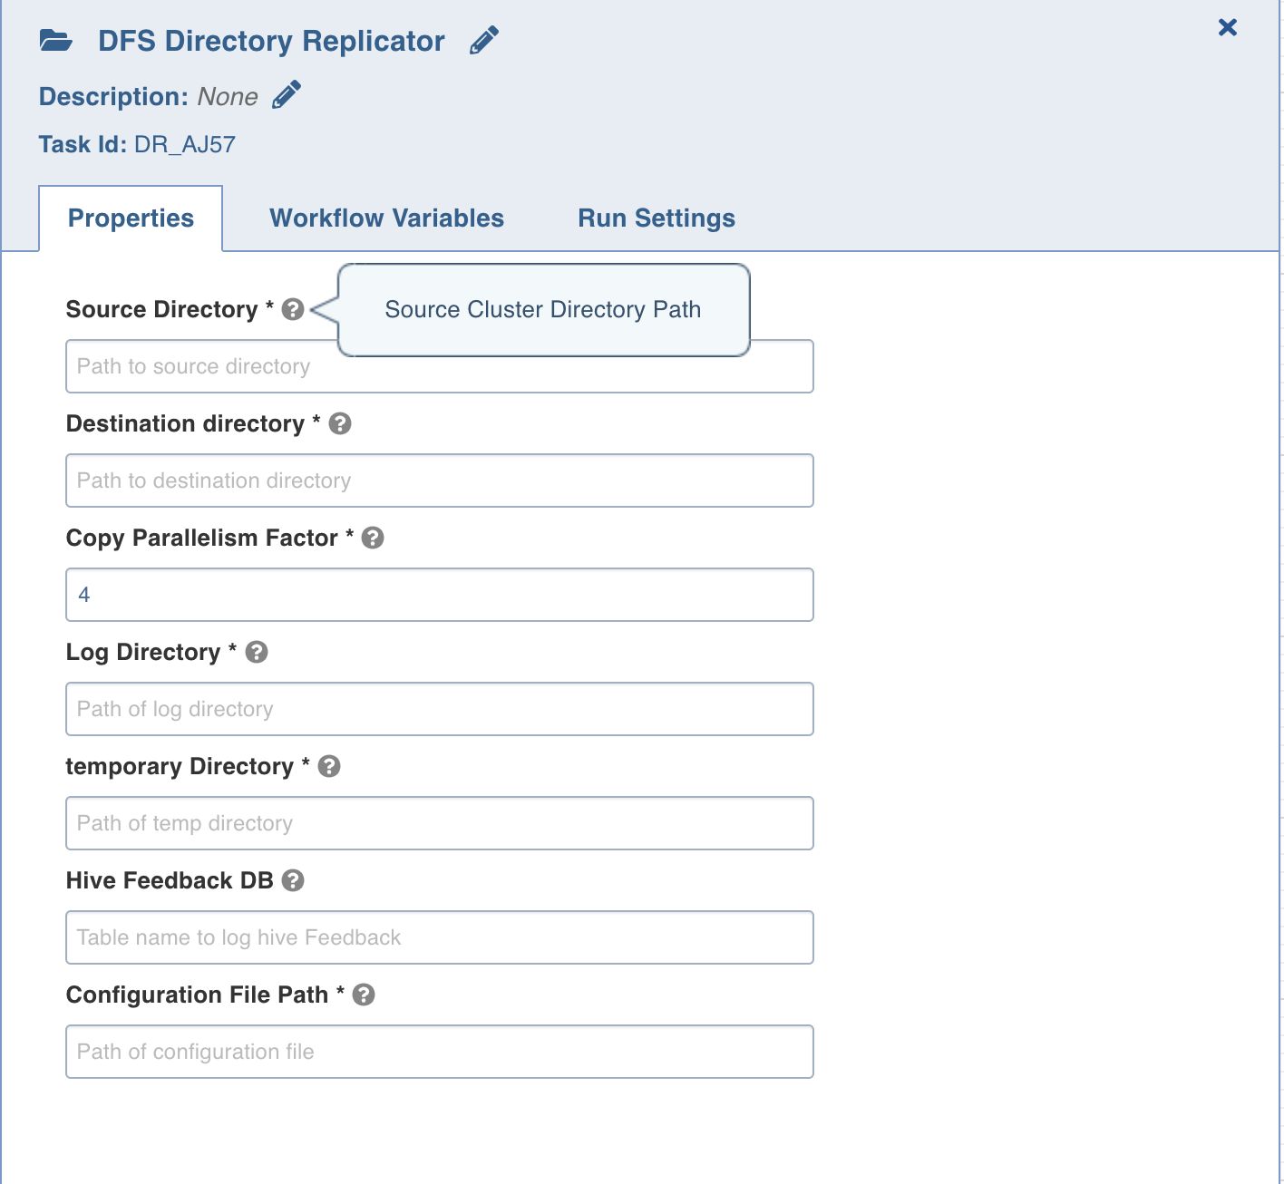This screenshot has width=1284, height=1184.
Task: Click the Hive Feedback DB label
Action: tap(170, 881)
